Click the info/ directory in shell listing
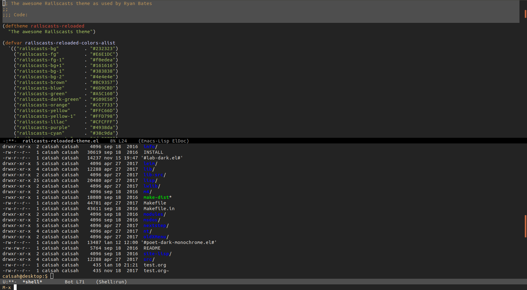The image size is (527, 290). (151, 147)
